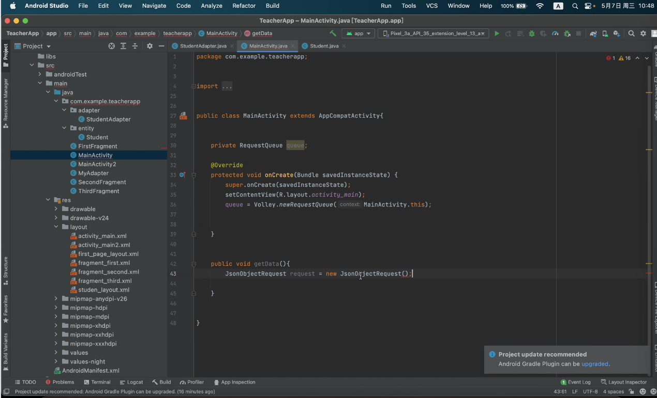
Task: Toggle the TODO tool window
Action: [x=26, y=382]
